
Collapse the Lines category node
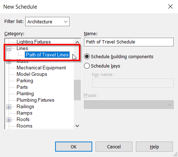pyautogui.click(x=9, y=49)
